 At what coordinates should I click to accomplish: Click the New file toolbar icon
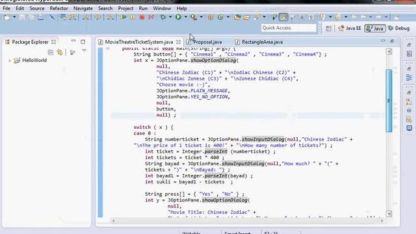(x=7, y=18)
